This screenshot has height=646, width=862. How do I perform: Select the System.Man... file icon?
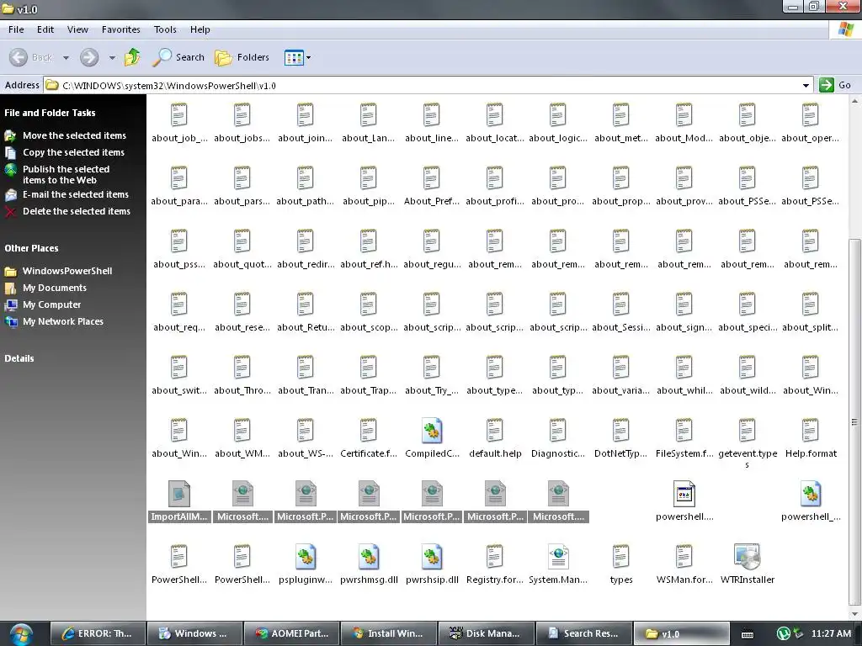coord(558,557)
